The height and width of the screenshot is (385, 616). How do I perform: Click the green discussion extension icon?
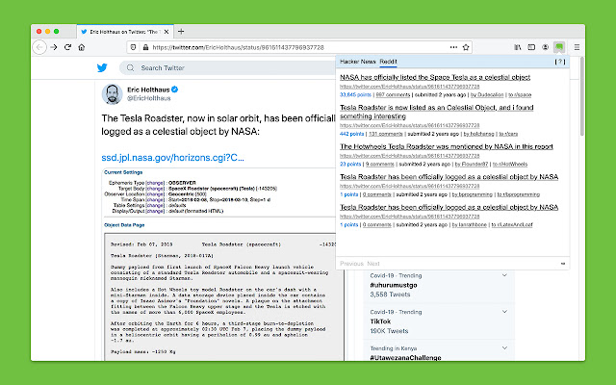pyautogui.click(x=559, y=47)
